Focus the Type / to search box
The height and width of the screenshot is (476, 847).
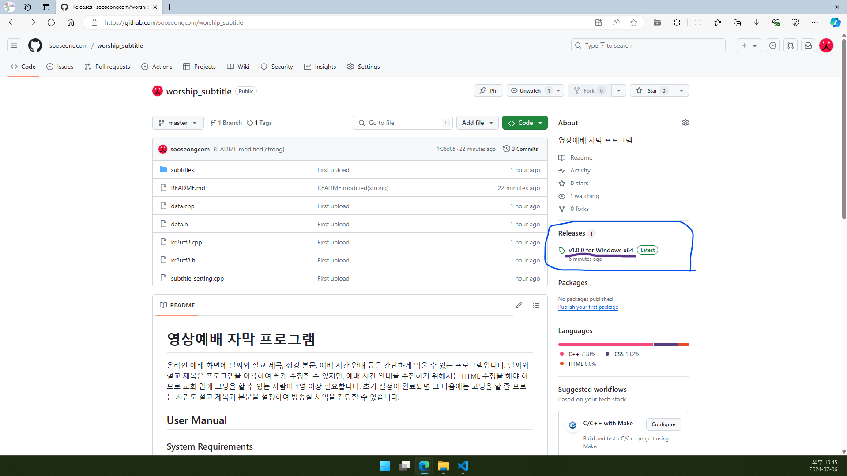[648, 45]
